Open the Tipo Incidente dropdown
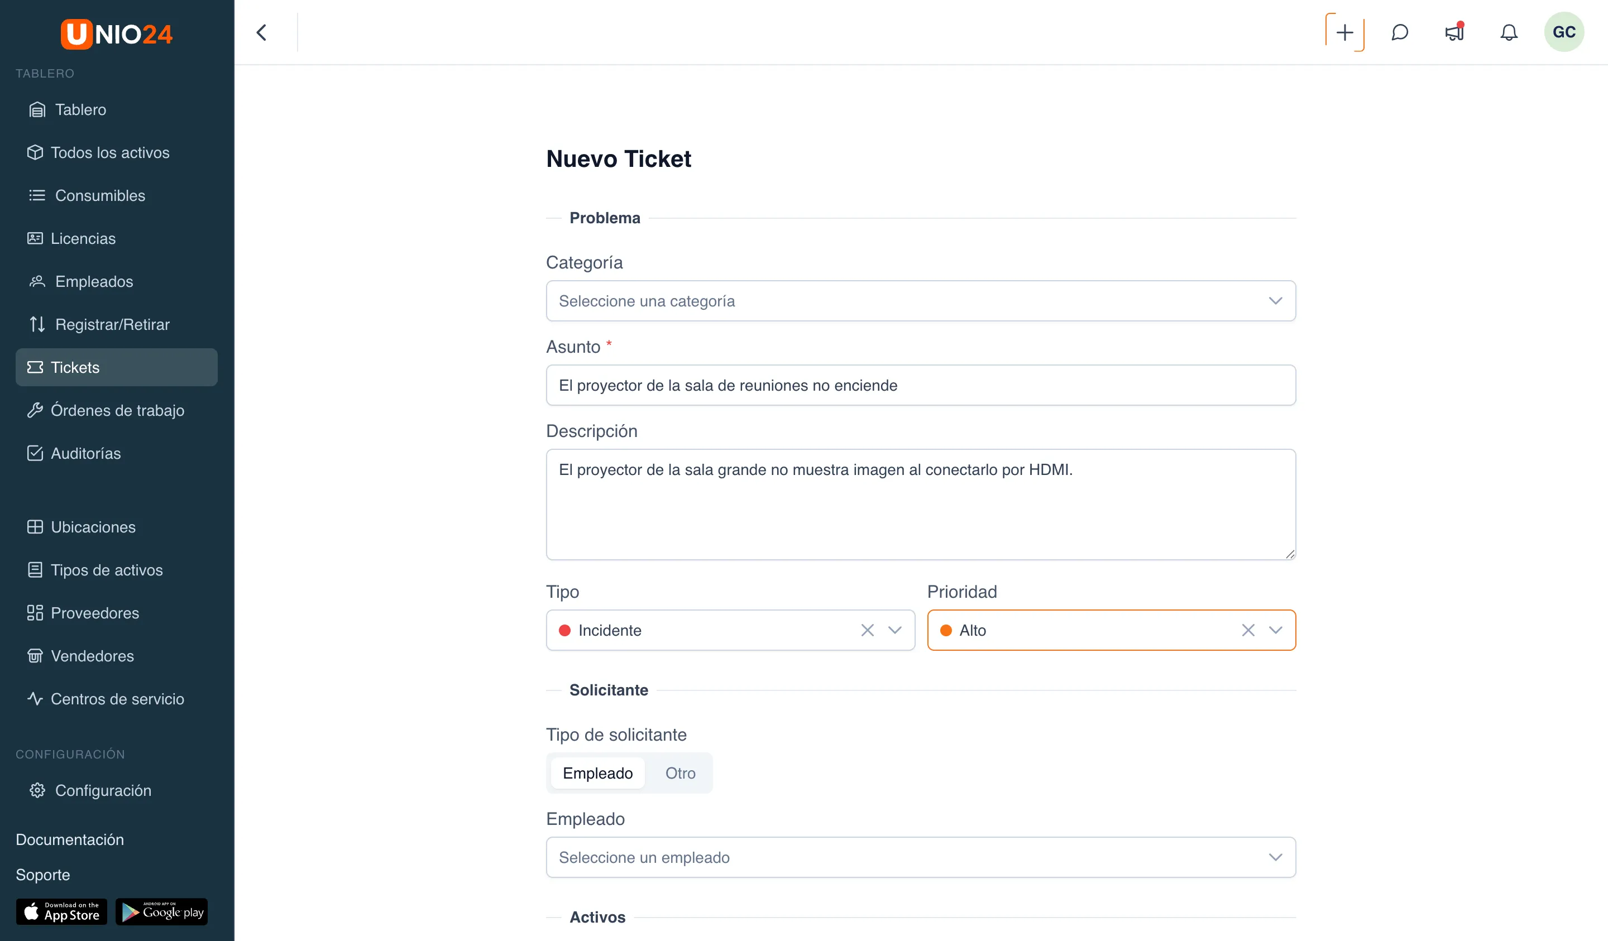Screen dimensions: 1608x941 (x=730, y=630)
